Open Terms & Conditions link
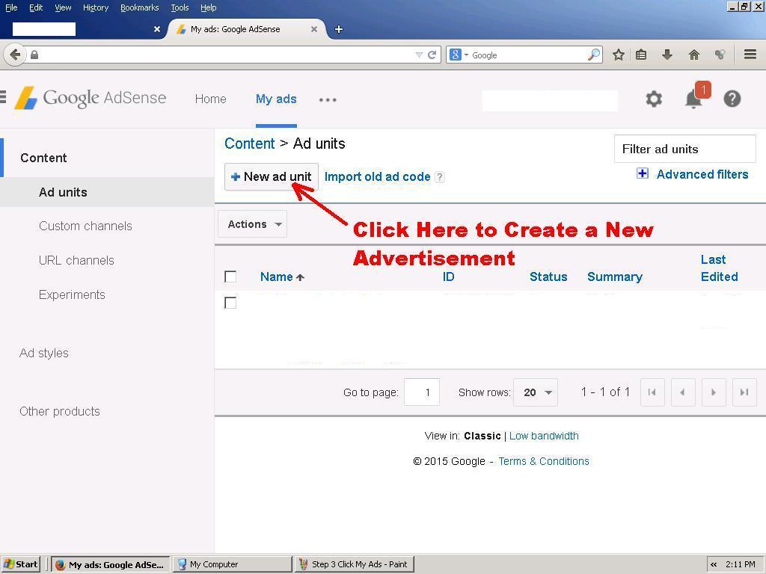This screenshot has width=766, height=574. pyautogui.click(x=544, y=461)
